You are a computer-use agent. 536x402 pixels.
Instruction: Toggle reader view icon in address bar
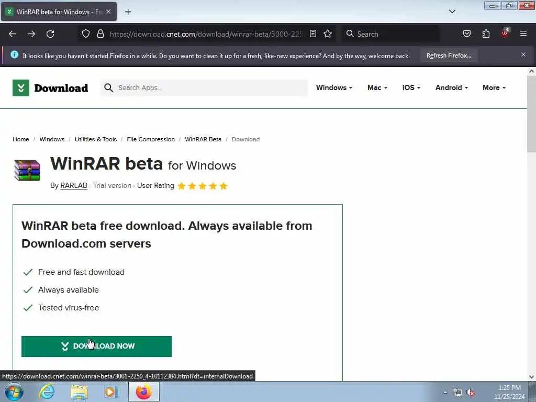[313, 33]
